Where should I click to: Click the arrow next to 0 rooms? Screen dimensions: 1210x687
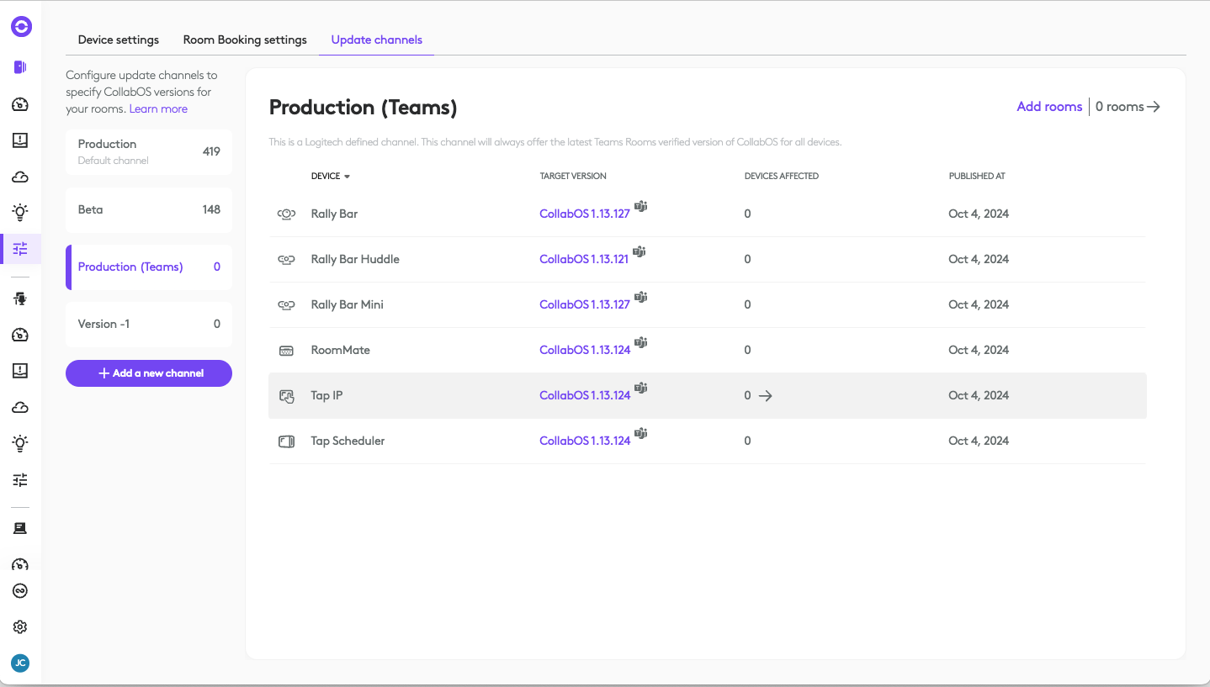coord(1154,107)
